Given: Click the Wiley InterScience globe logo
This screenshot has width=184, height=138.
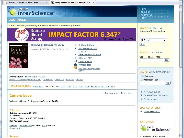Looking at the screenshot, I should tap(13, 12).
